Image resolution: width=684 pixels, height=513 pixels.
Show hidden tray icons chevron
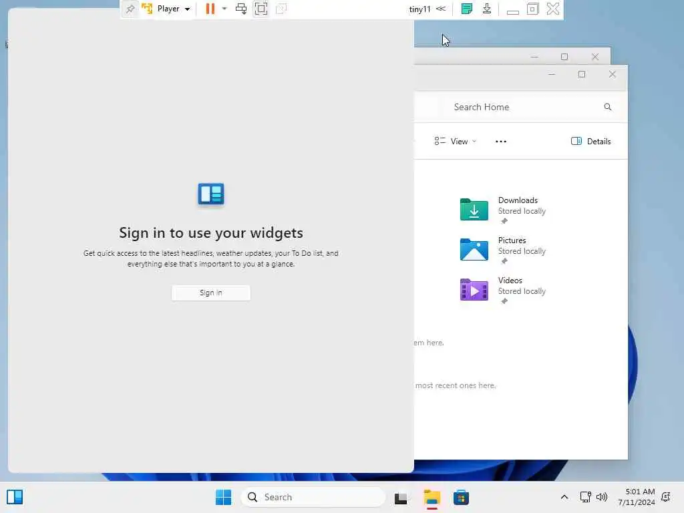[x=564, y=497]
